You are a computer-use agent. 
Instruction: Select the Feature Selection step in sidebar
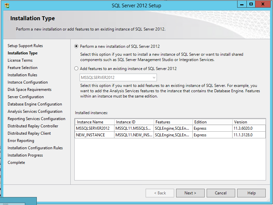click(23, 68)
